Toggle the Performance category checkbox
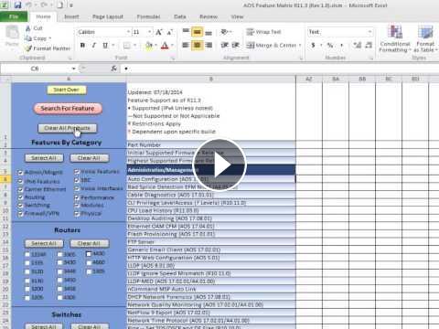The width and height of the screenshot is (439, 329). point(77,197)
